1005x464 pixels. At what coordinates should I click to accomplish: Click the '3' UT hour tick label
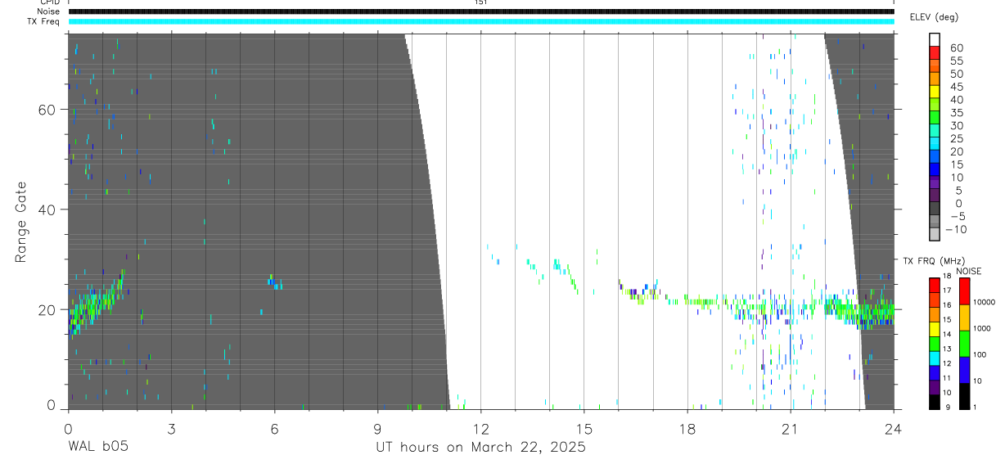tap(171, 429)
